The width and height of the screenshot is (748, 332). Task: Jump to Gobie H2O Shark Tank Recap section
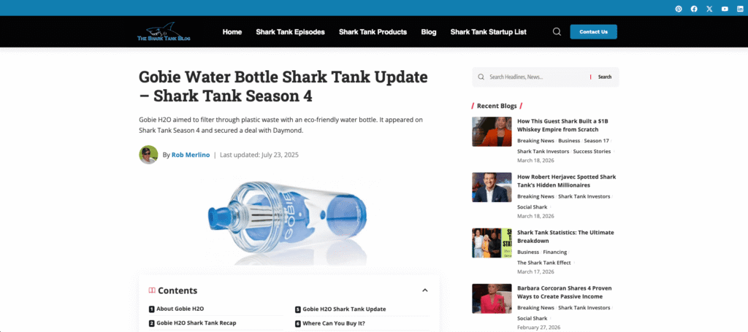click(x=196, y=323)
